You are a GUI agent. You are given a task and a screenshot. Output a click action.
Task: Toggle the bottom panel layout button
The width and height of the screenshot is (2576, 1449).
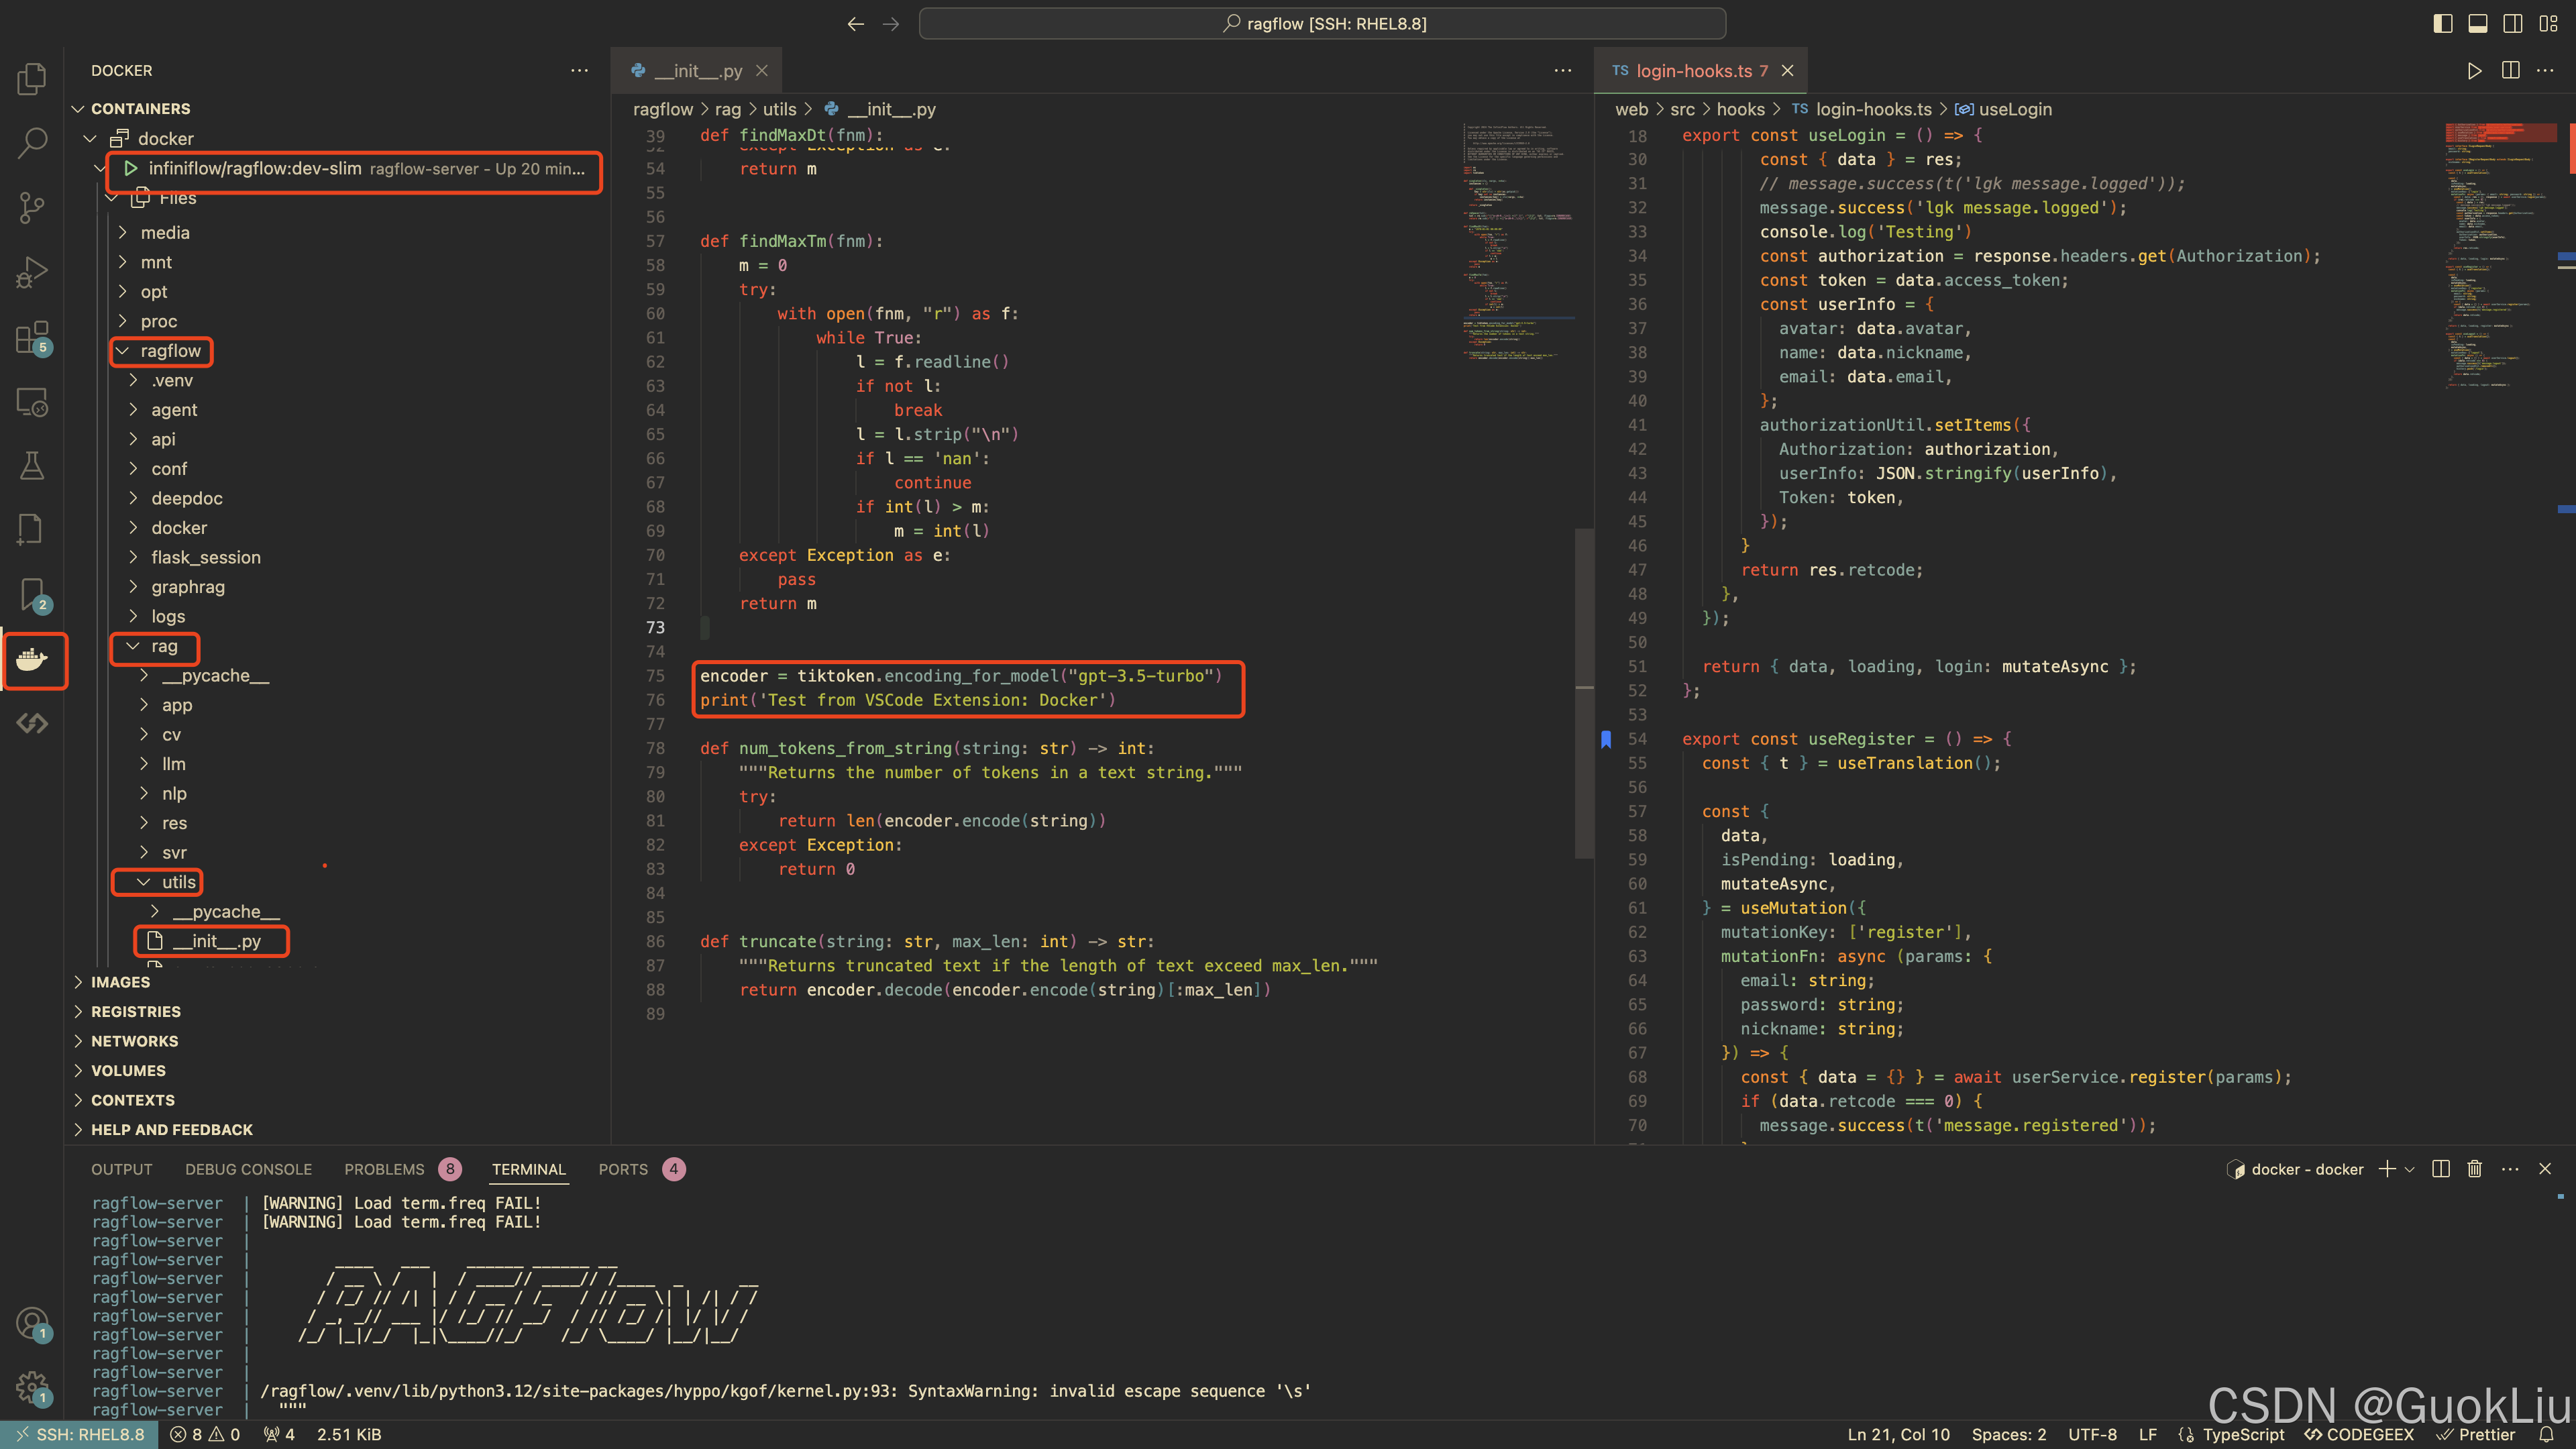[x=2478, y=23]
